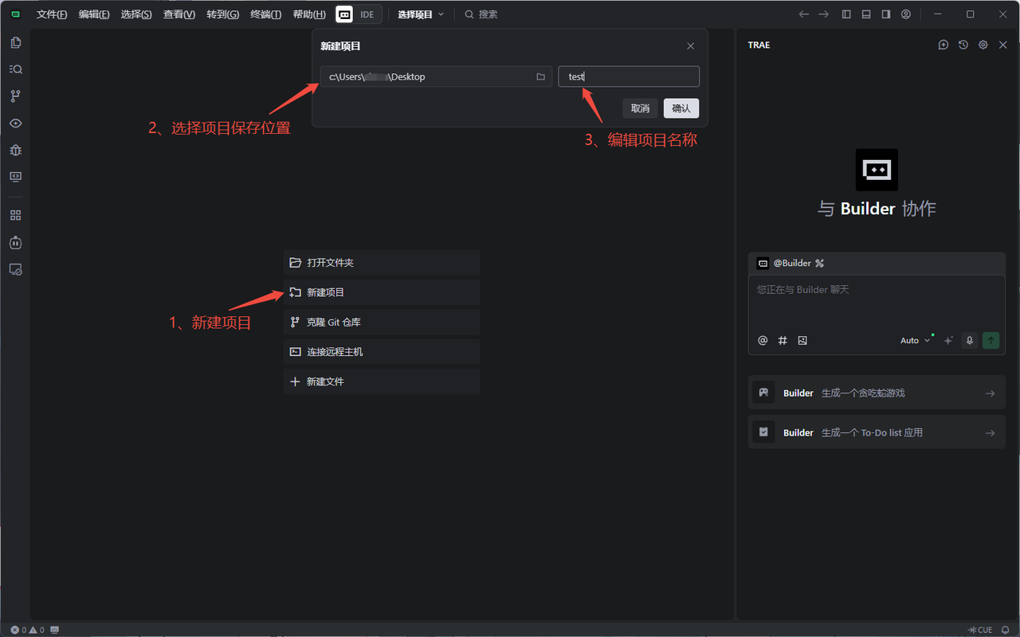Image resolution: width=1020 pixels, height=637 pixels.
Task: Open the 文件(F) menu
Action: coord(52,14)
